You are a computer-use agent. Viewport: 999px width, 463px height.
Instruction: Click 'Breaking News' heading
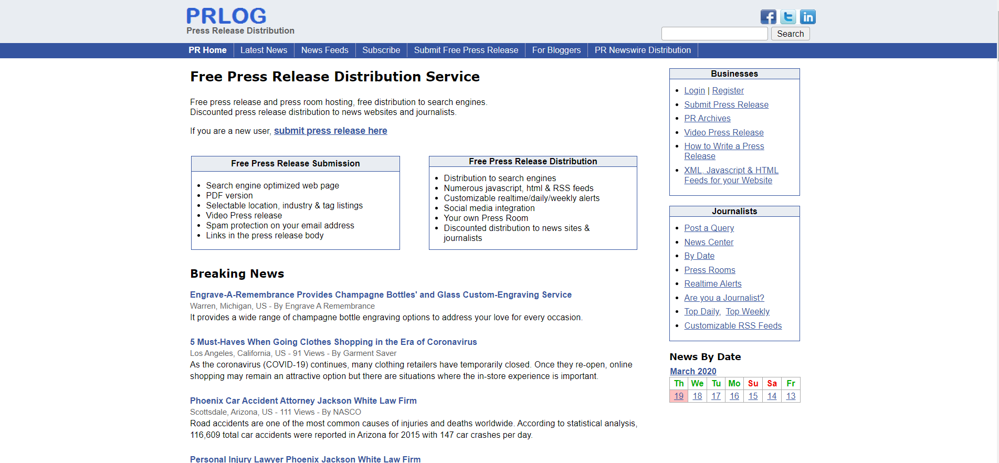pyautogui.click(x=237, y=273)
